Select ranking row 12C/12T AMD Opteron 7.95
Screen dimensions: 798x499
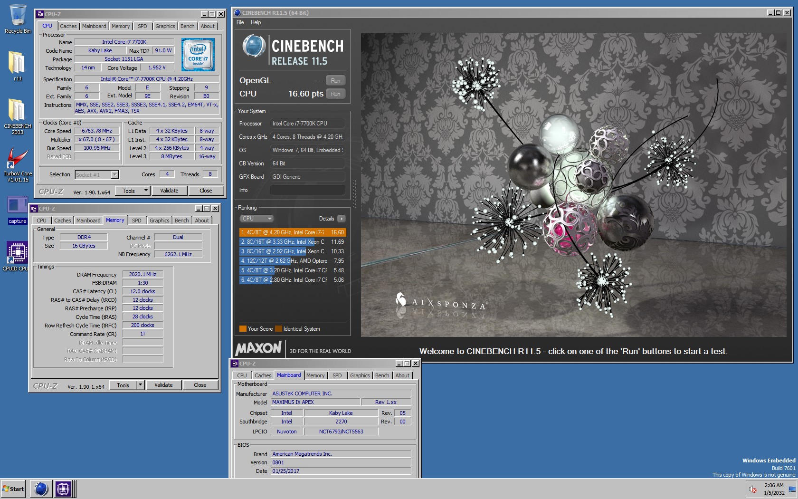tap(293, 261)
